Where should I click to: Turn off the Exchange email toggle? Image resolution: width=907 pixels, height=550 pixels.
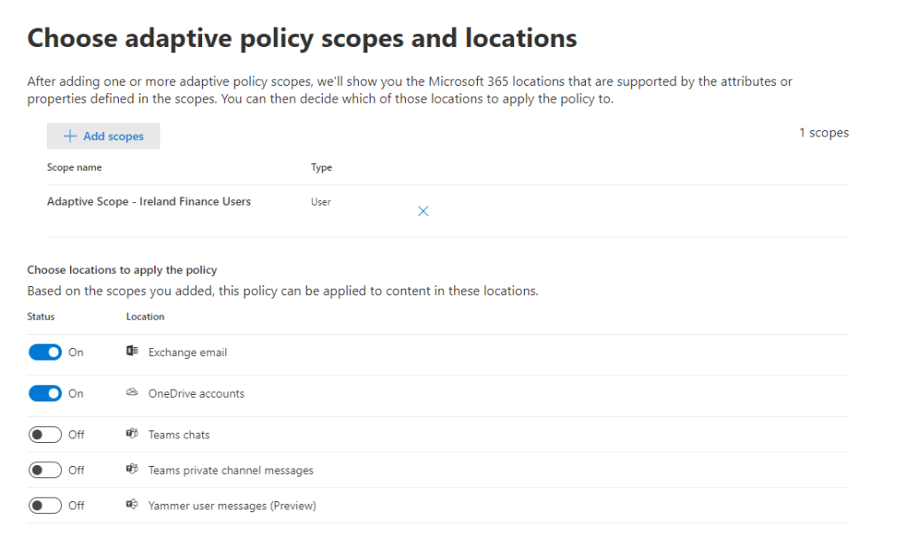pos(45,352)
